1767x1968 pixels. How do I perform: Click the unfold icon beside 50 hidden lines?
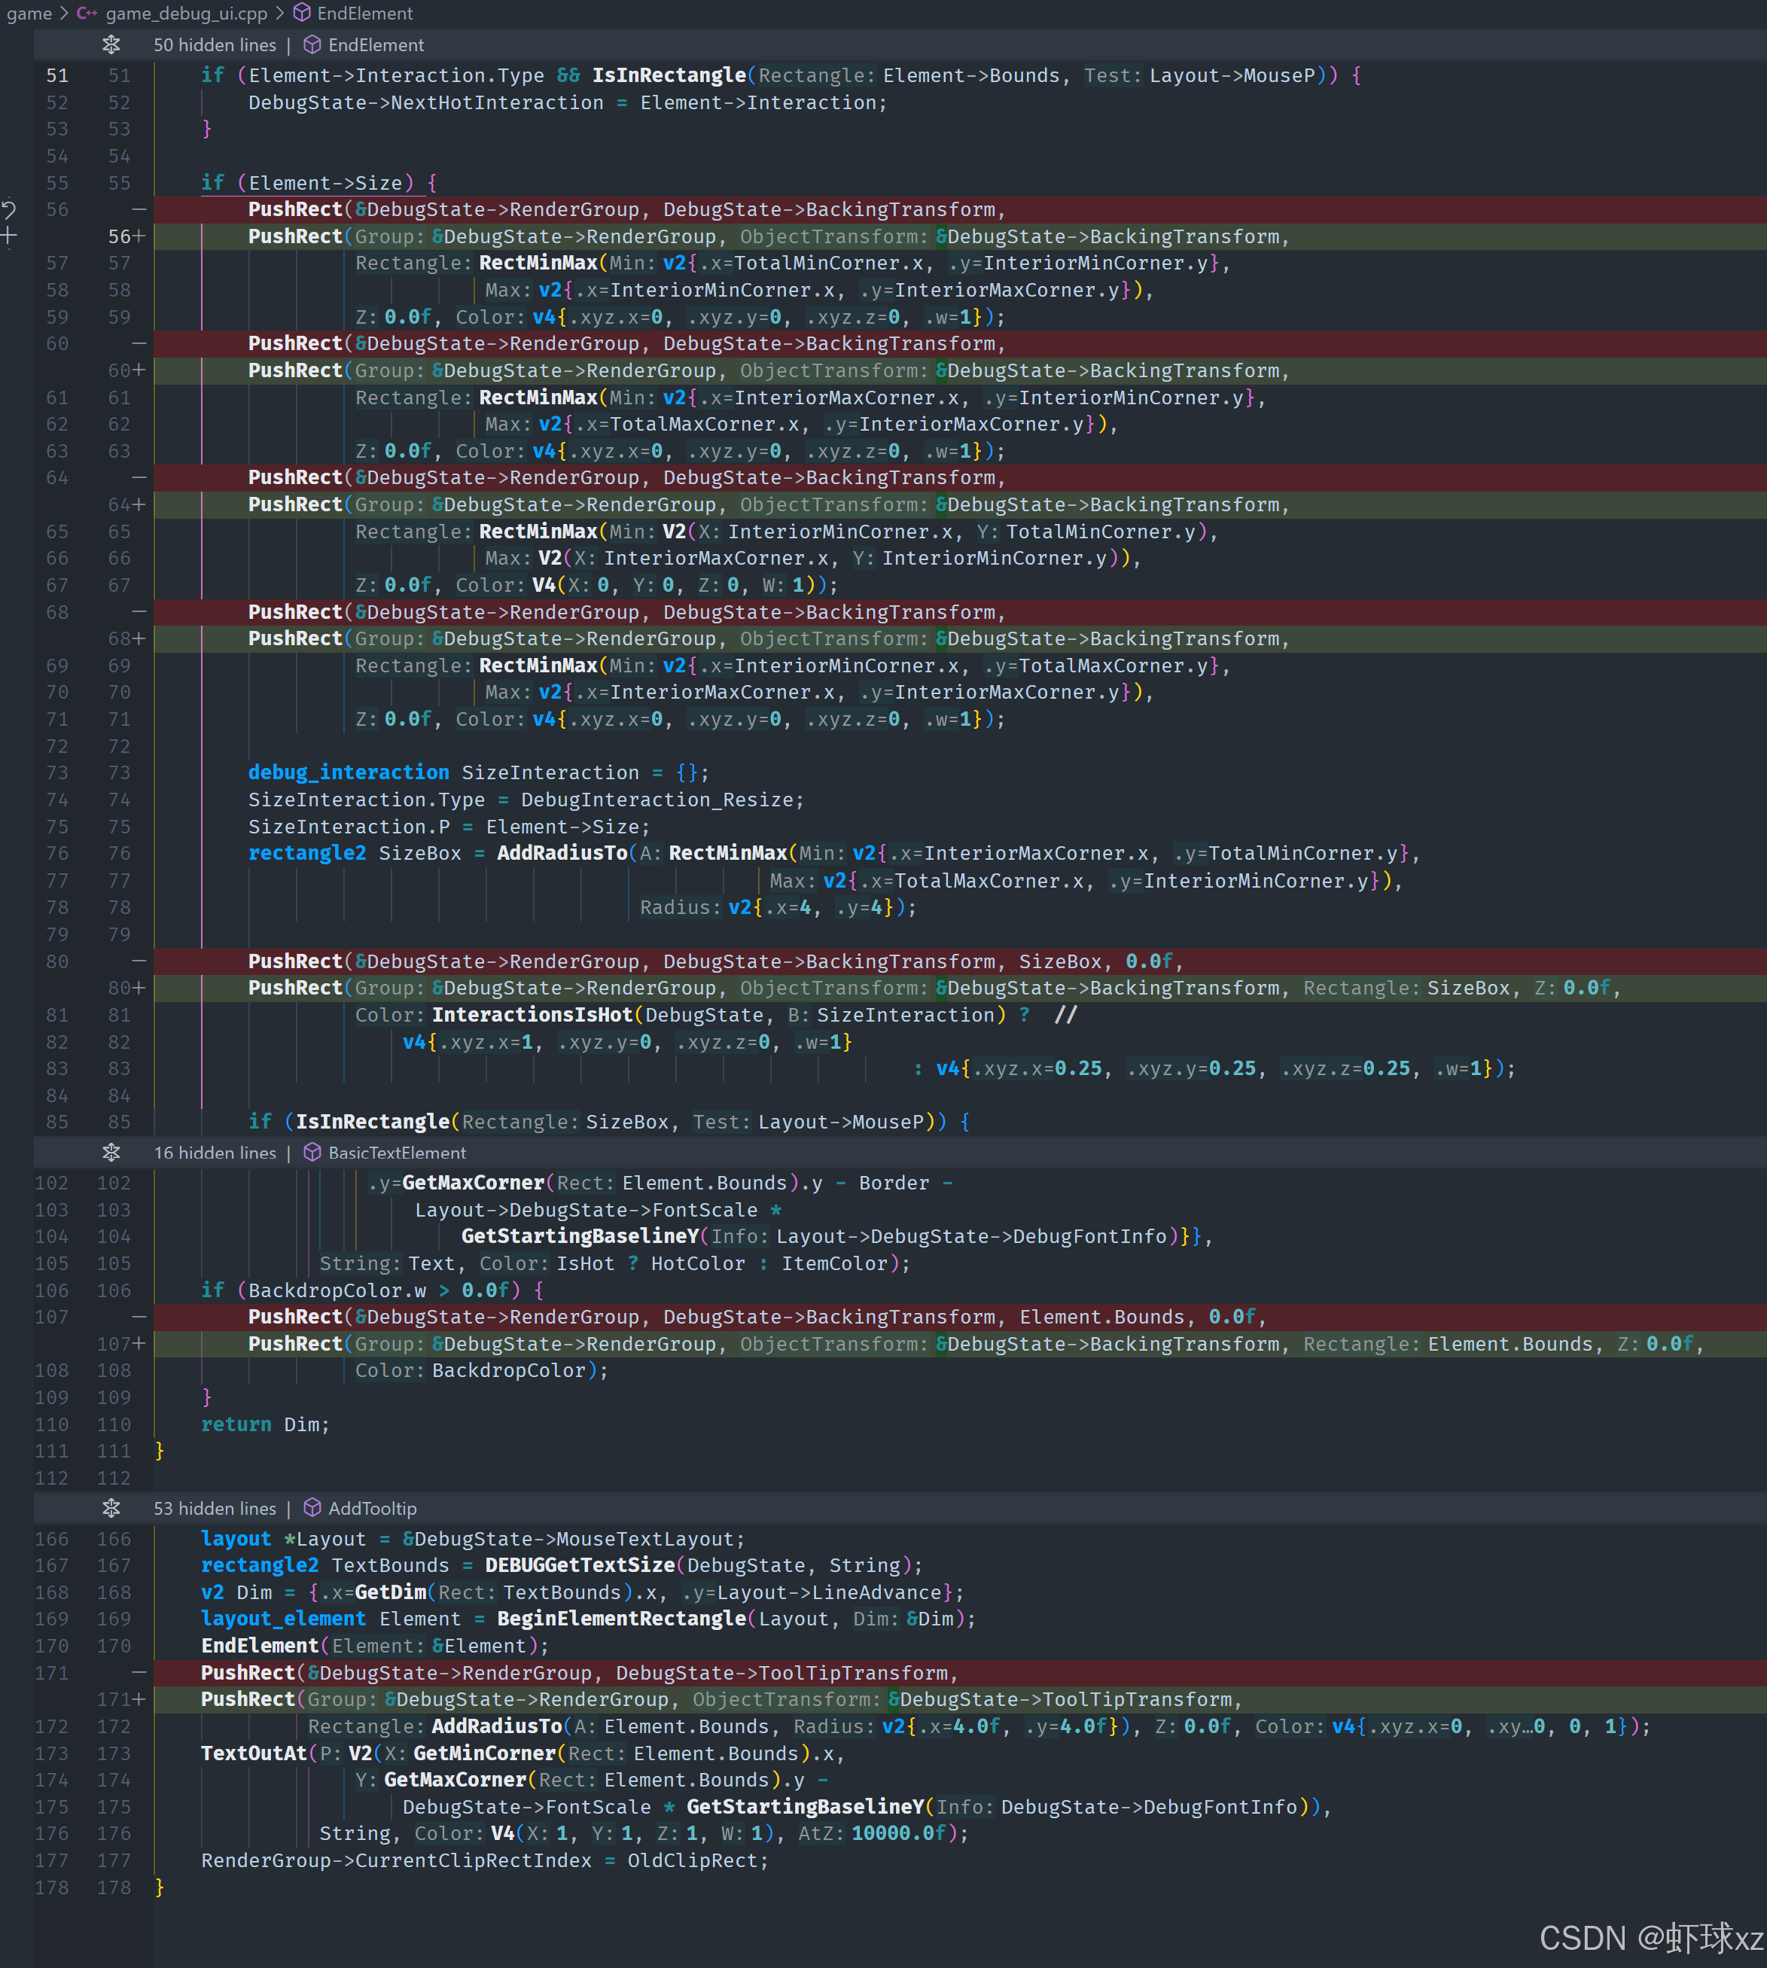[111, 44]
